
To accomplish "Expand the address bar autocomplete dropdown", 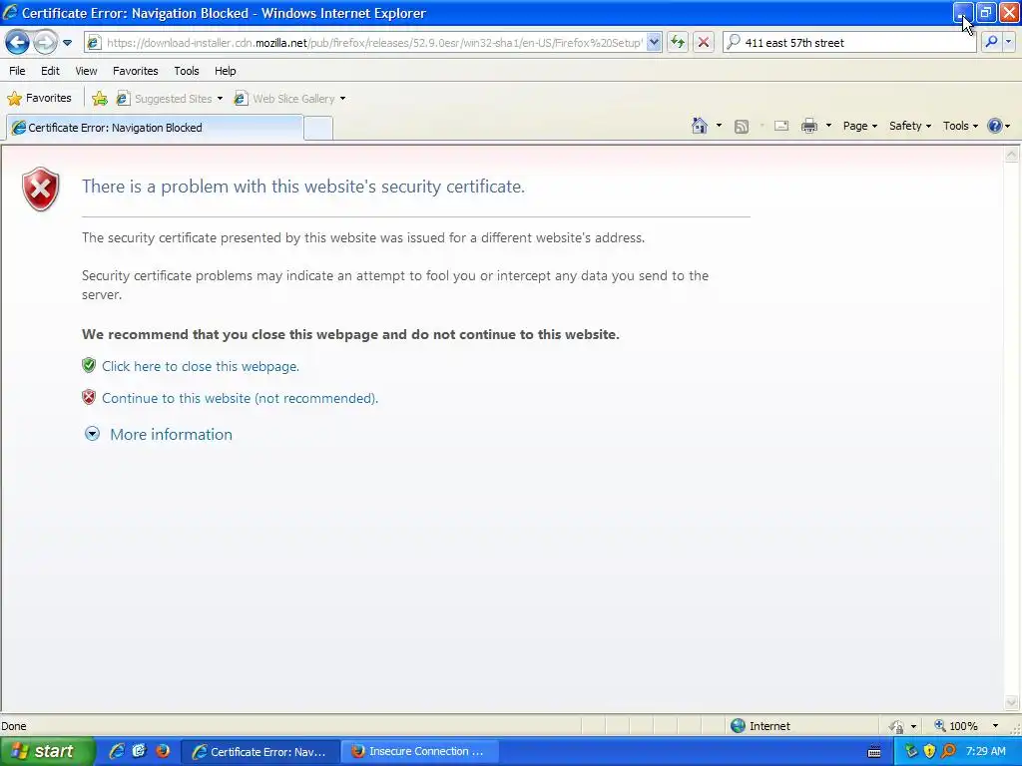I will pyautogui.click(x=654, y=43).
